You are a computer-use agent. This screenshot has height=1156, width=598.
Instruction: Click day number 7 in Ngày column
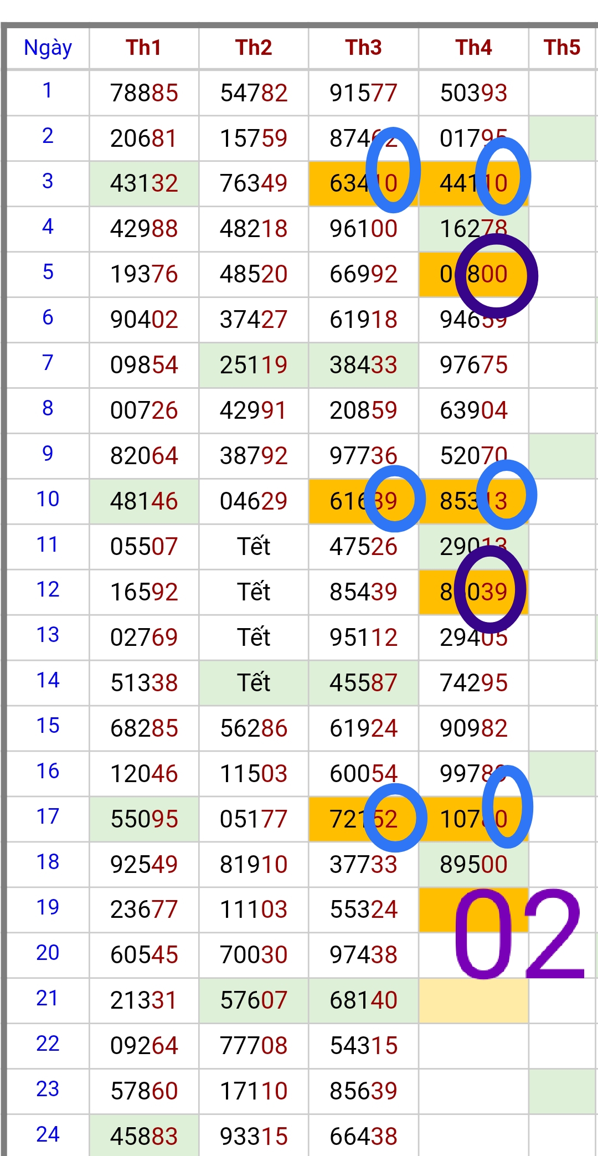48,363
